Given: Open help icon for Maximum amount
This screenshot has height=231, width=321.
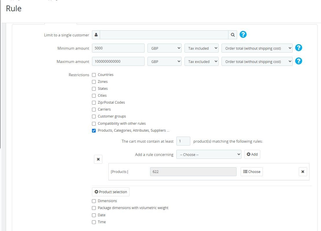Looking at the screenshot, I should point(298,61).
